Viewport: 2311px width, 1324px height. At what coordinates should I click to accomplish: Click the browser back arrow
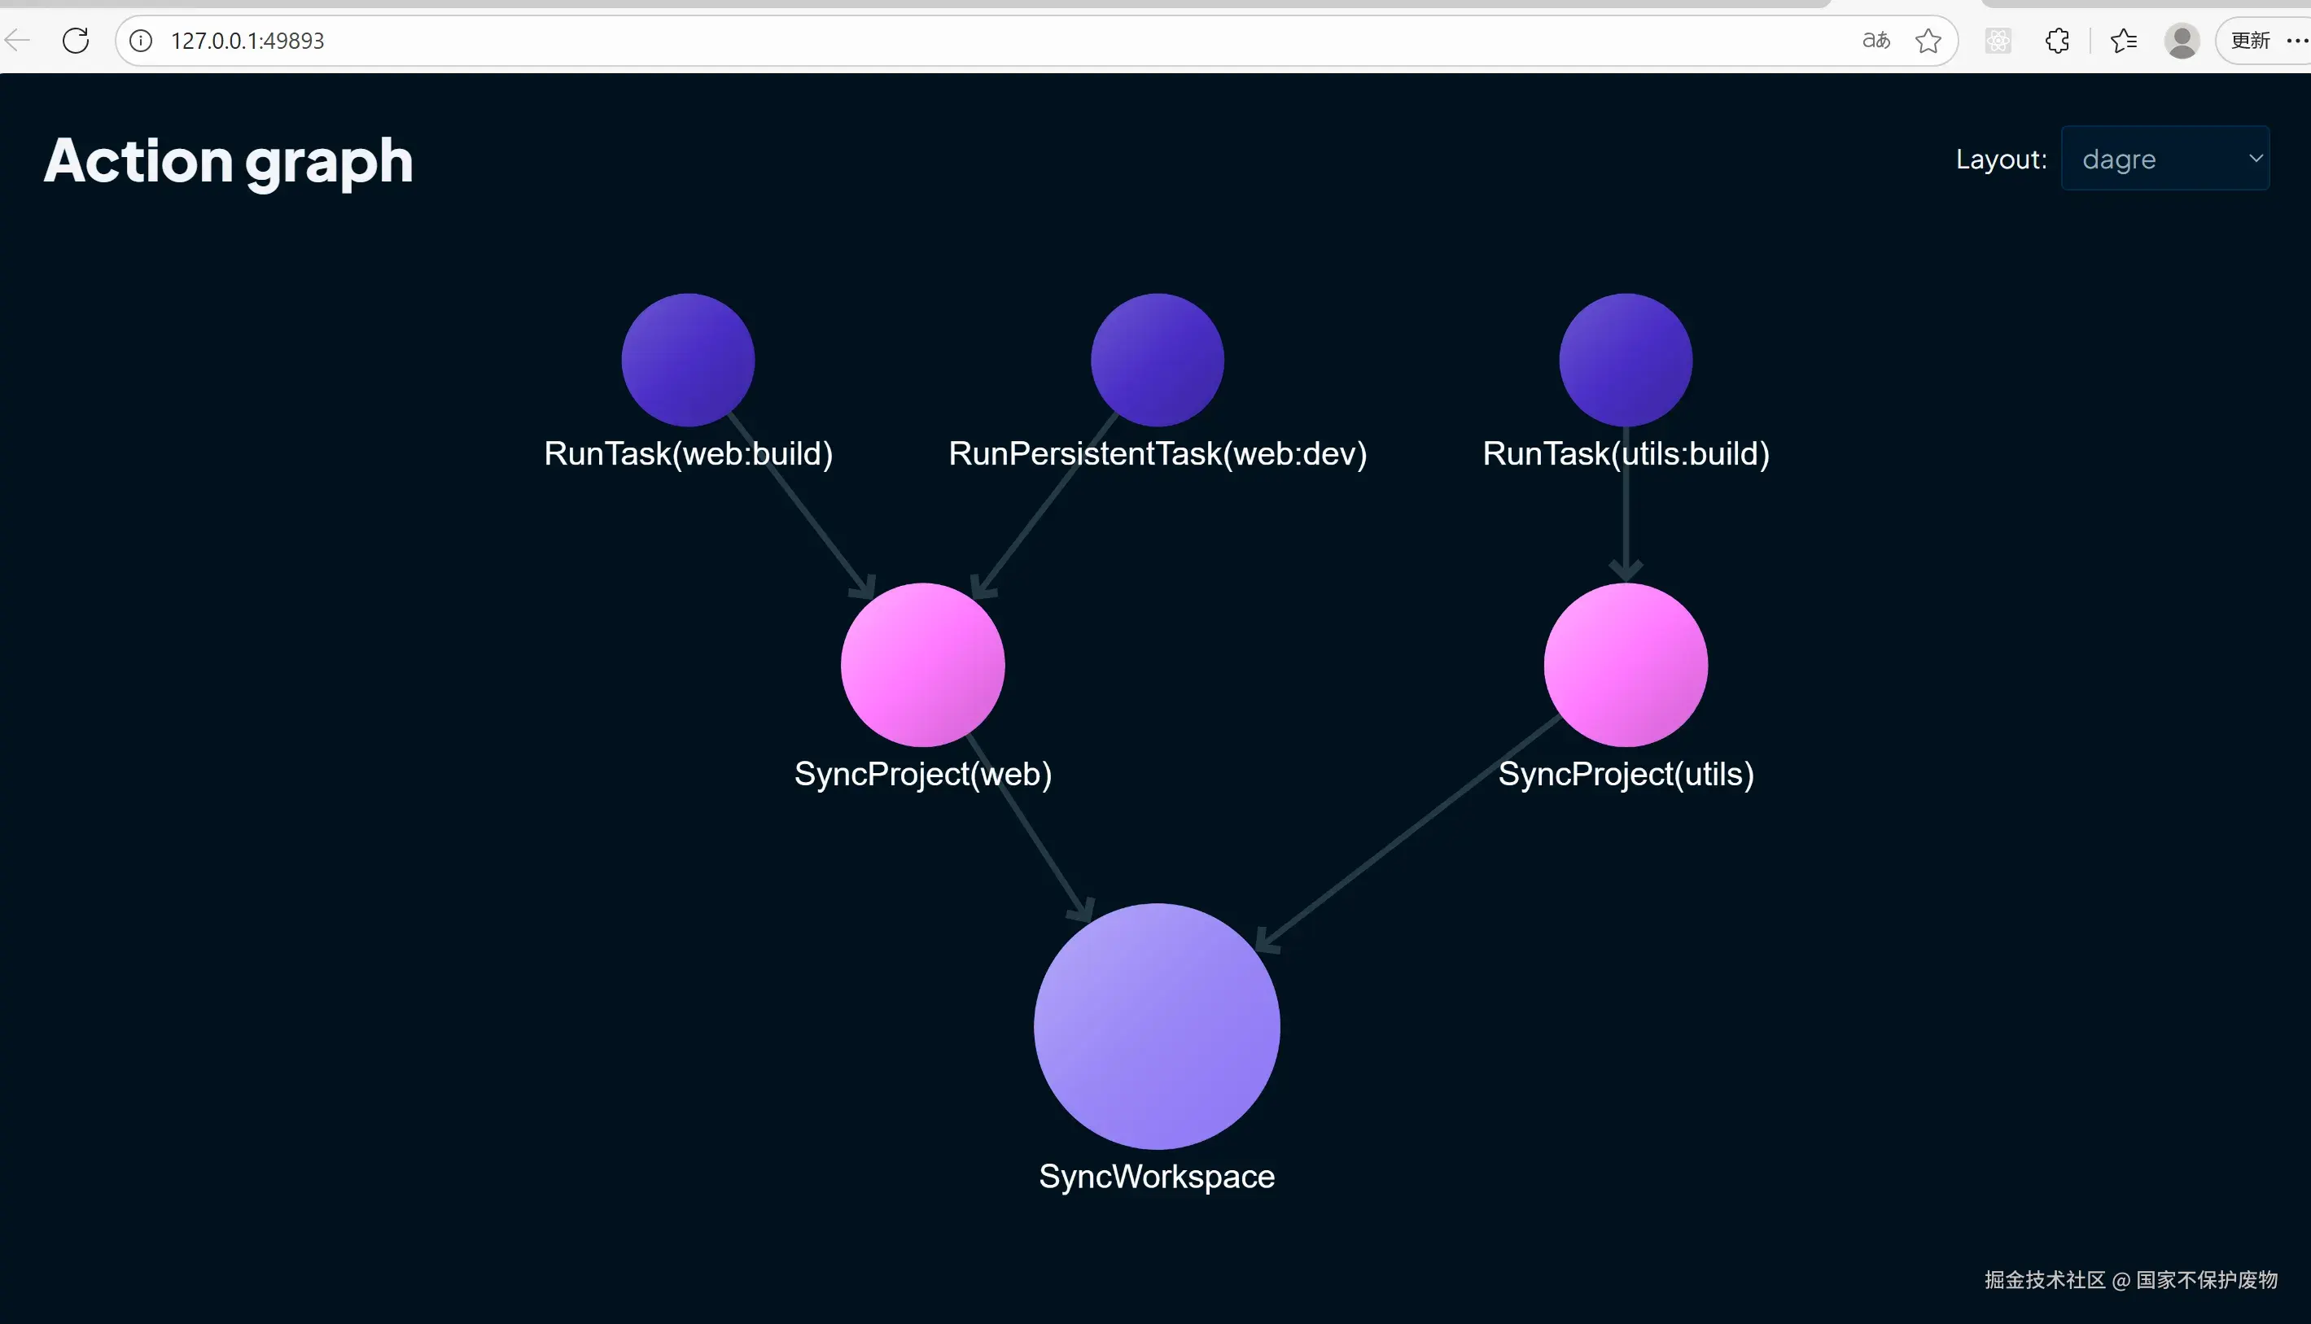tap(17, 40)
